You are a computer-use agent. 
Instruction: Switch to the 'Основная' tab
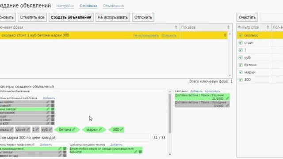(88, 6)
